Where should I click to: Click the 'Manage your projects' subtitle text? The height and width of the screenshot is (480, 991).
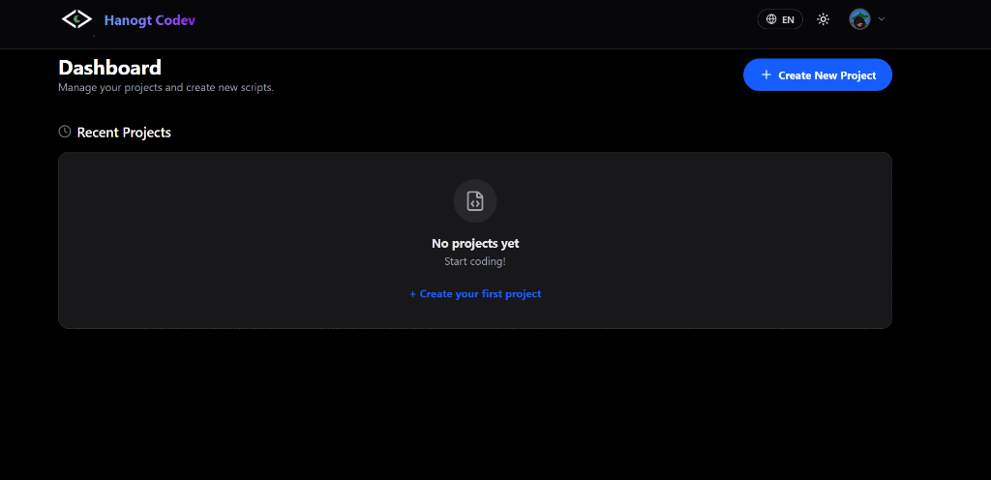(x=165, y=87)
